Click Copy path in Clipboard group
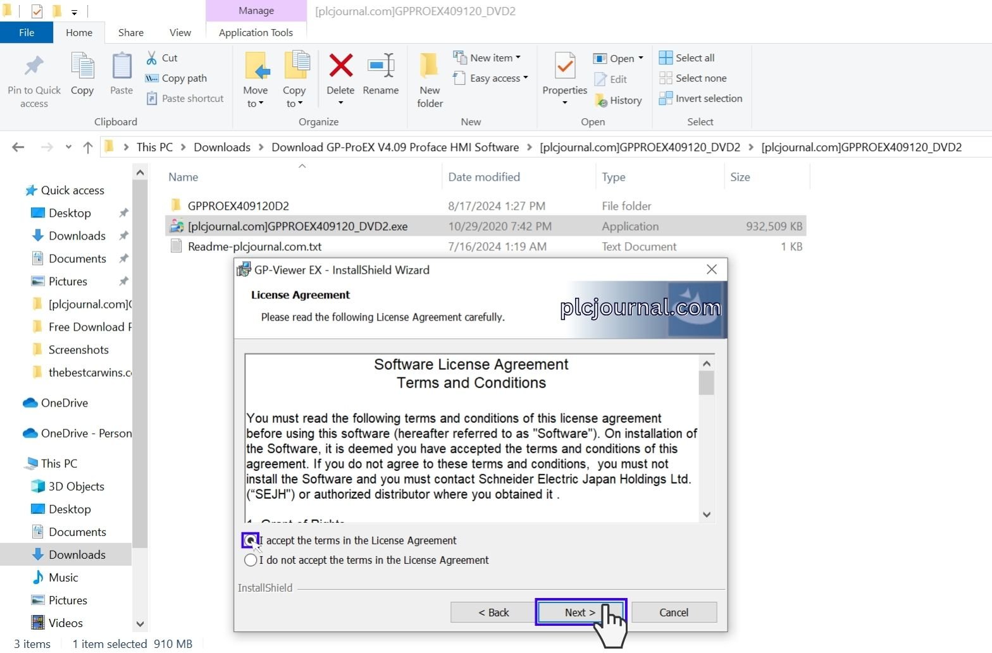Image resolution: width=992 pixels, height=653 pixels. tap(177, 78)
